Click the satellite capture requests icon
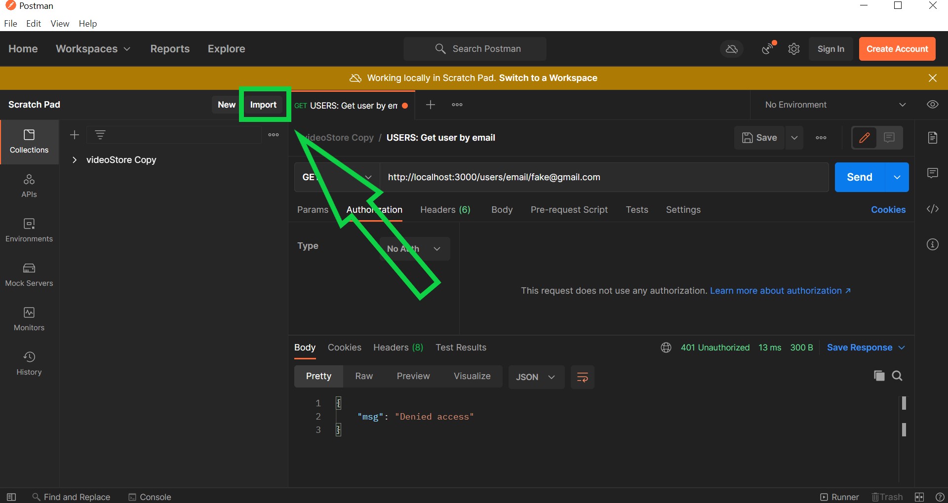Image resolution: width=948 pixels, height=503 pixels. [768, 48]
